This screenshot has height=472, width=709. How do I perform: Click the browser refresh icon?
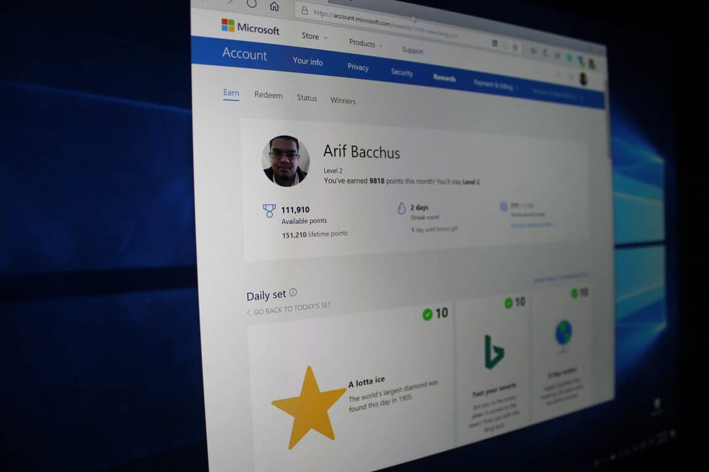pyautogui.click(x=252, y=4)
